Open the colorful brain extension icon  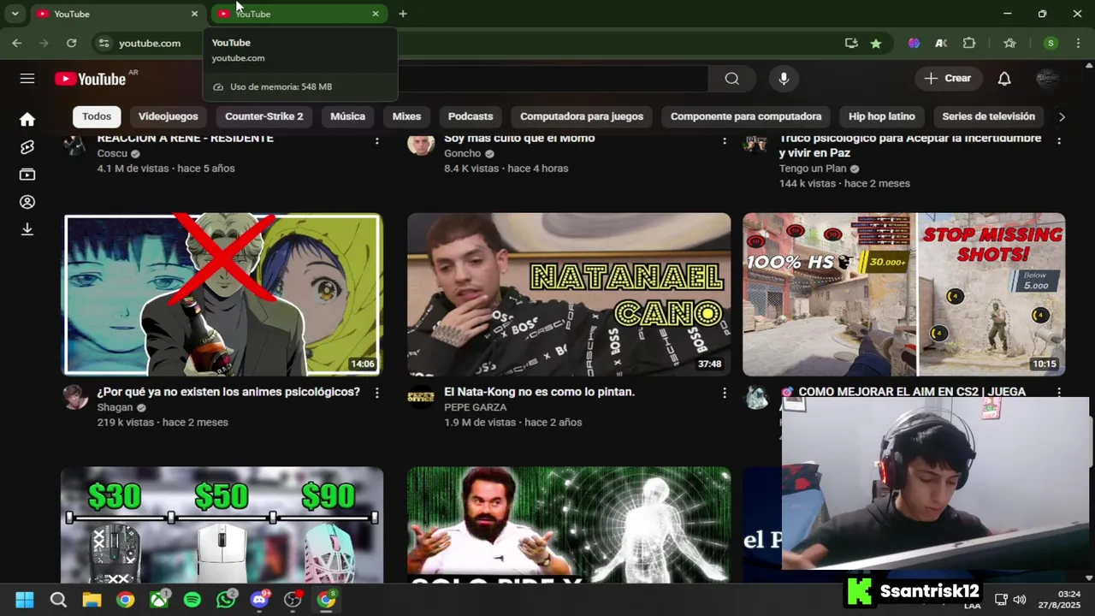pyautogui.click(x=914, y=43)
